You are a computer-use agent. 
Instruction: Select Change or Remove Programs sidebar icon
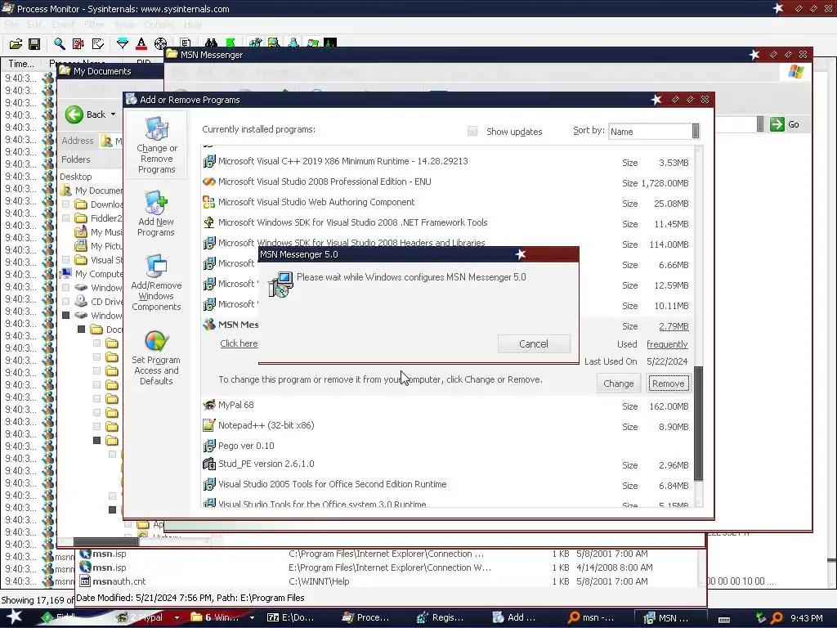point(156,145)
